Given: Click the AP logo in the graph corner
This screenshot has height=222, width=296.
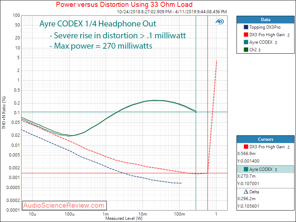Looking at the screenshot, I should click(220, 21).
